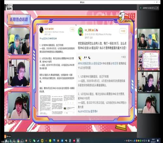
Task: Click the microphone icon in speaking indicator
Action: (141, 8)
